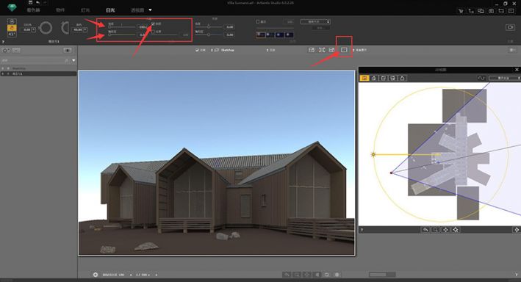Open the shopping cart store icon
This screenshot has width=521, height=282.
tap(461, 11)
